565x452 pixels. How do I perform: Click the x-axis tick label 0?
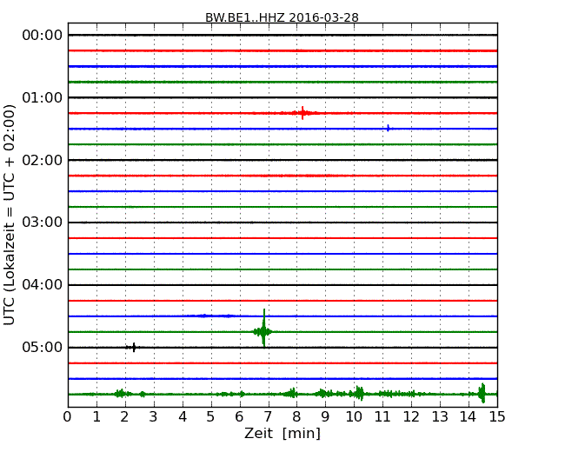point(68,417)
